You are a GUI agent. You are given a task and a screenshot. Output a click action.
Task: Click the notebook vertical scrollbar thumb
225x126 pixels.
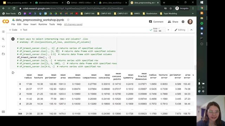point(195,68)
